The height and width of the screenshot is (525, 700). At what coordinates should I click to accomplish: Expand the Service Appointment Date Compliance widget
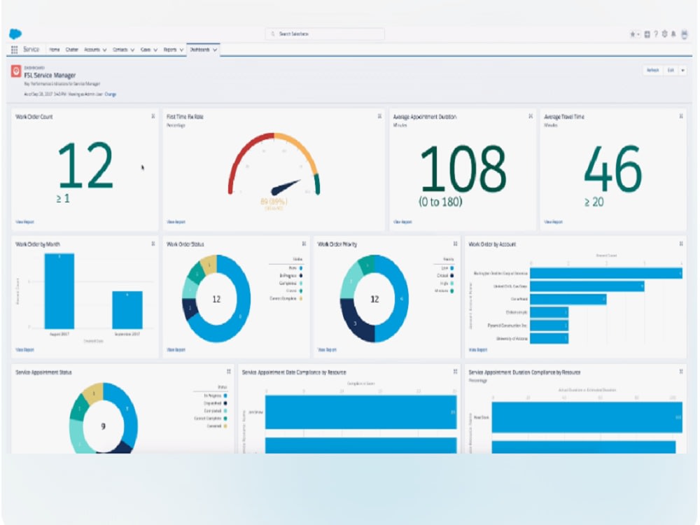(455, 372)
